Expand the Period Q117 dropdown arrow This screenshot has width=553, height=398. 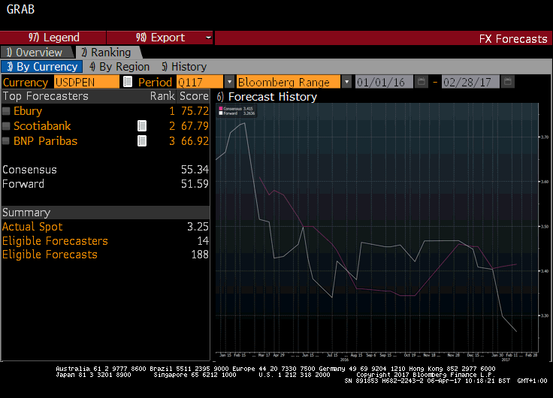click(x=229, y=82)
